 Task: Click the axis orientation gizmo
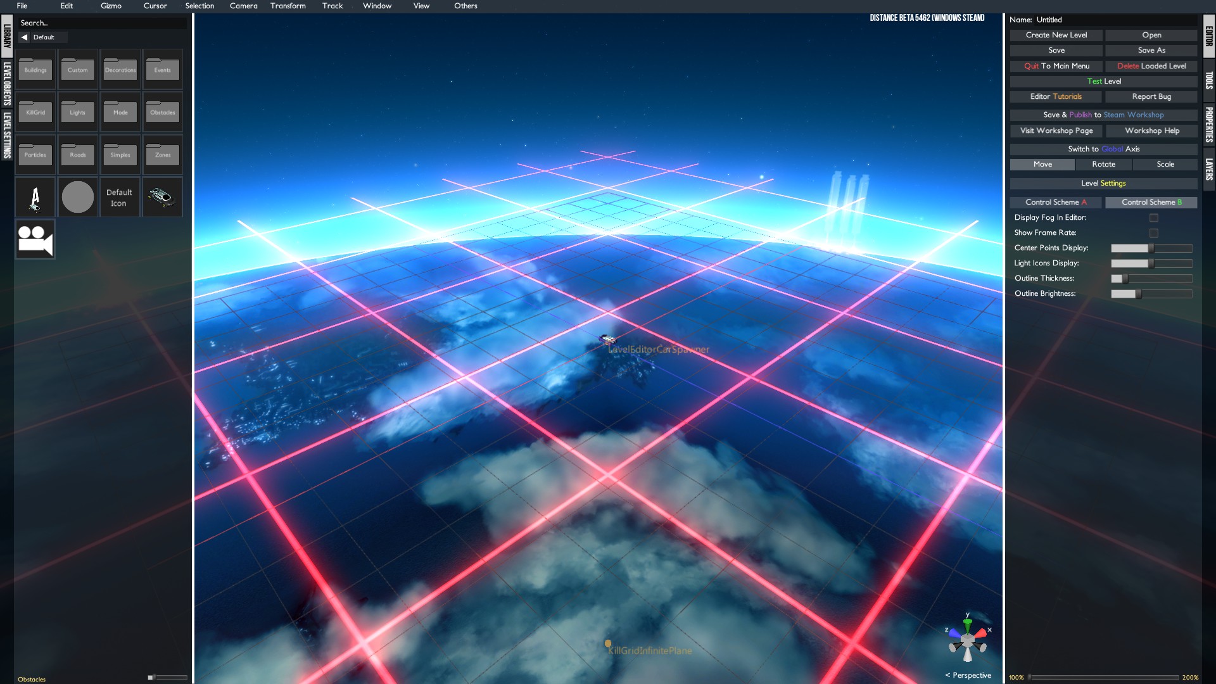click(x=967, y=641)
